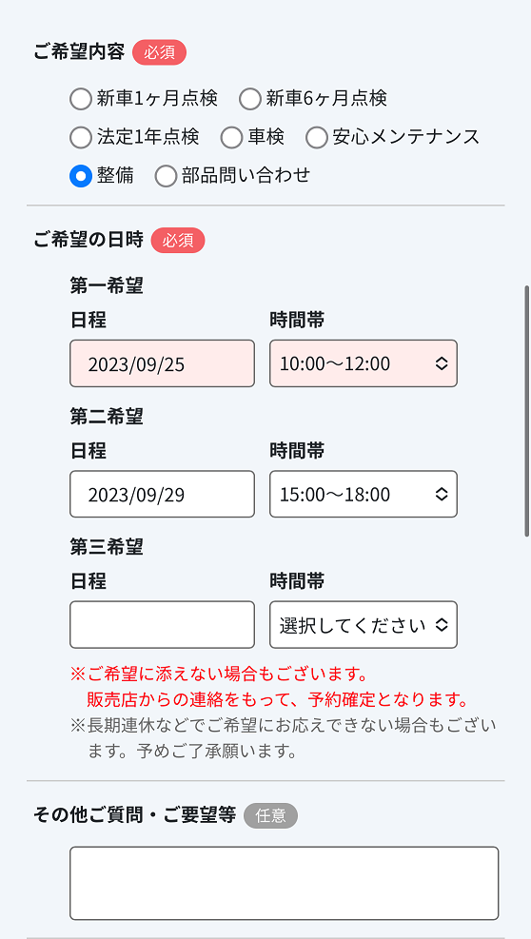Click the arrow icon of third choice time select
Screen dimensions: 531x939
click(442, 625)
